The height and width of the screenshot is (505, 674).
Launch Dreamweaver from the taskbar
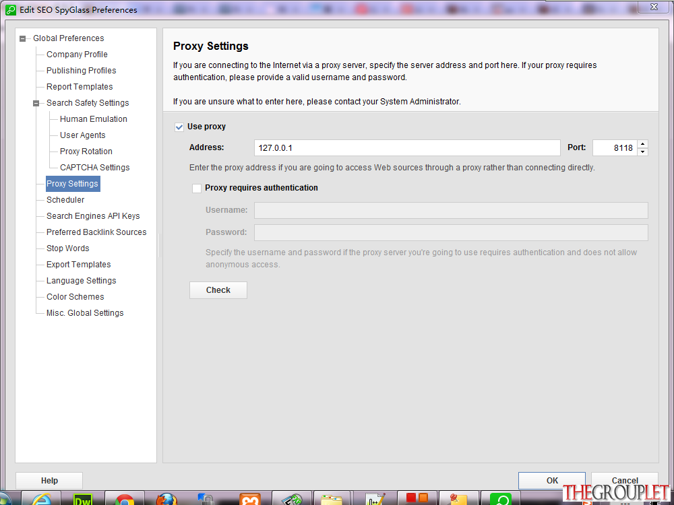[x=82, y=500]
